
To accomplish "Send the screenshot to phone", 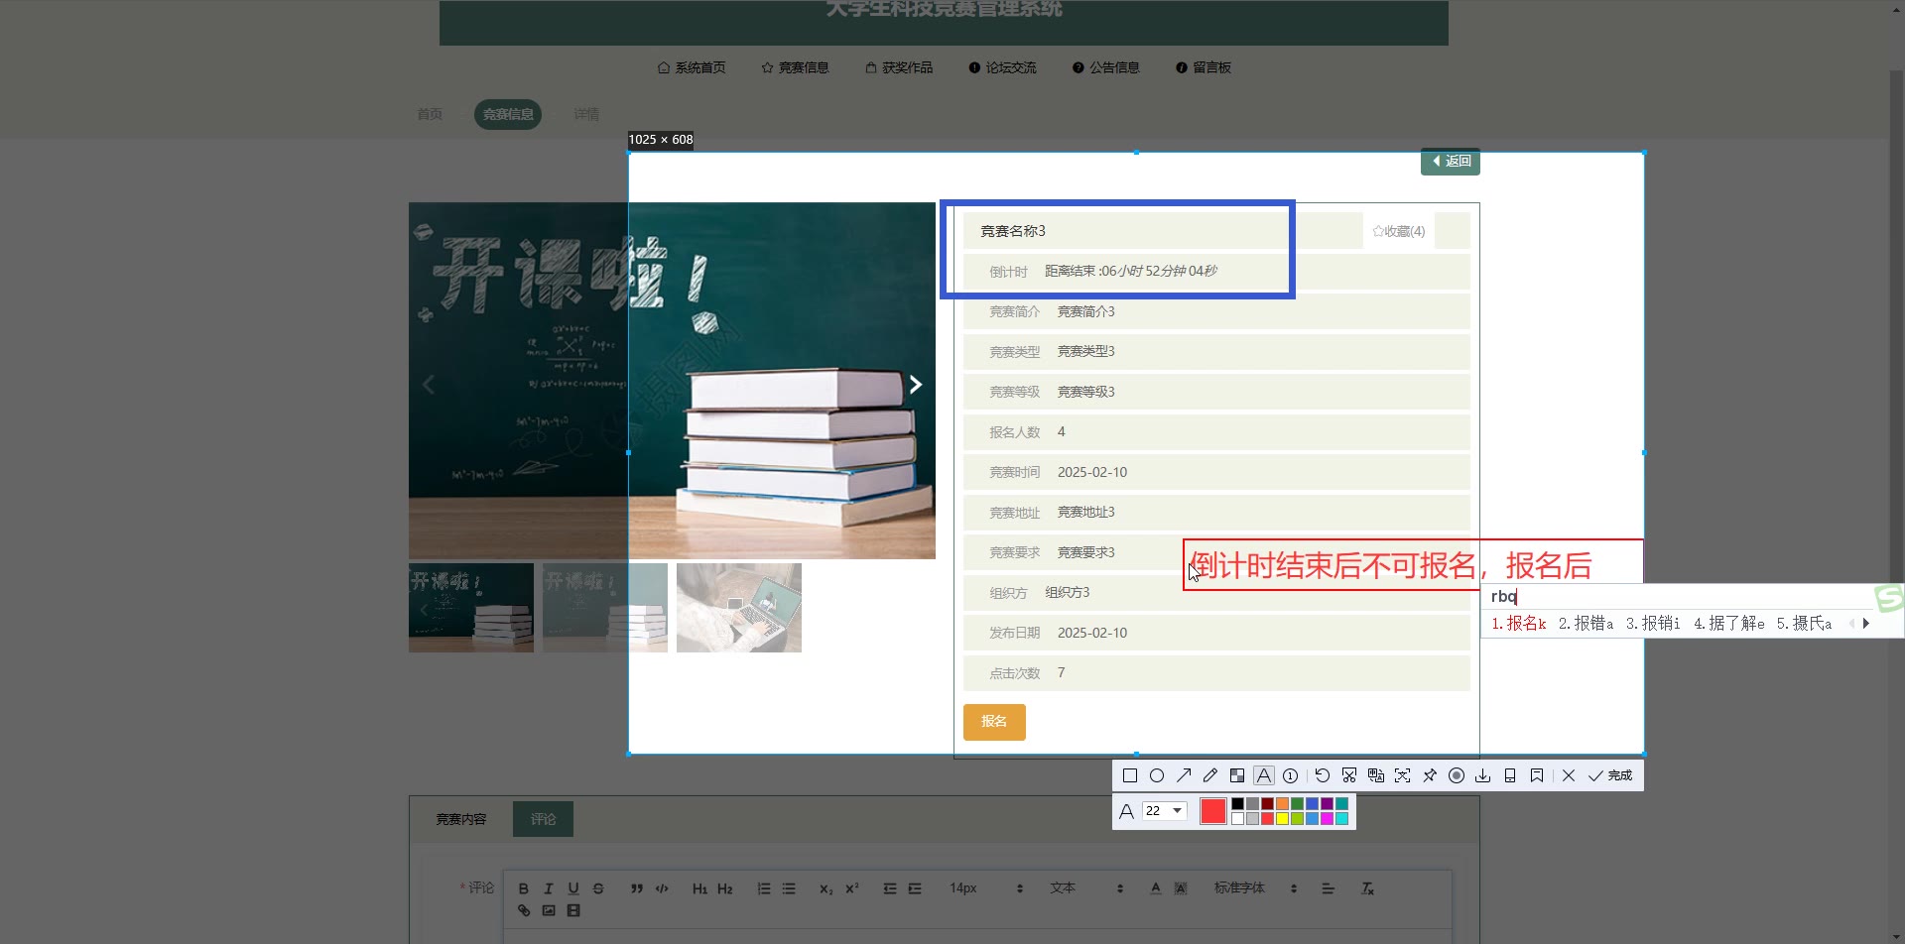I will click(1510, 775).
